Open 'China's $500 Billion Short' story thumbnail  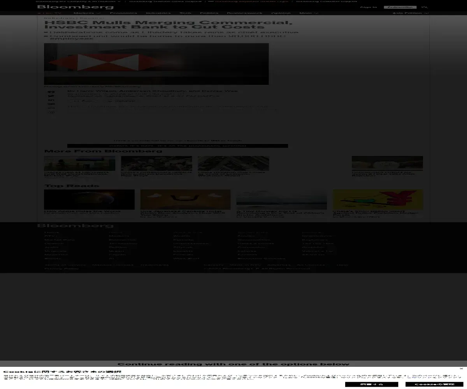(378, 200)
